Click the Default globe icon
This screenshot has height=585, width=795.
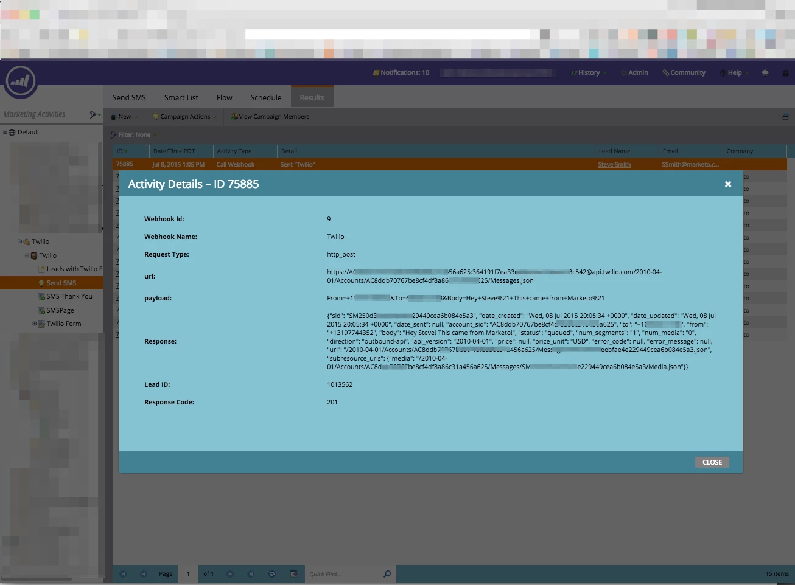(12, 132)
